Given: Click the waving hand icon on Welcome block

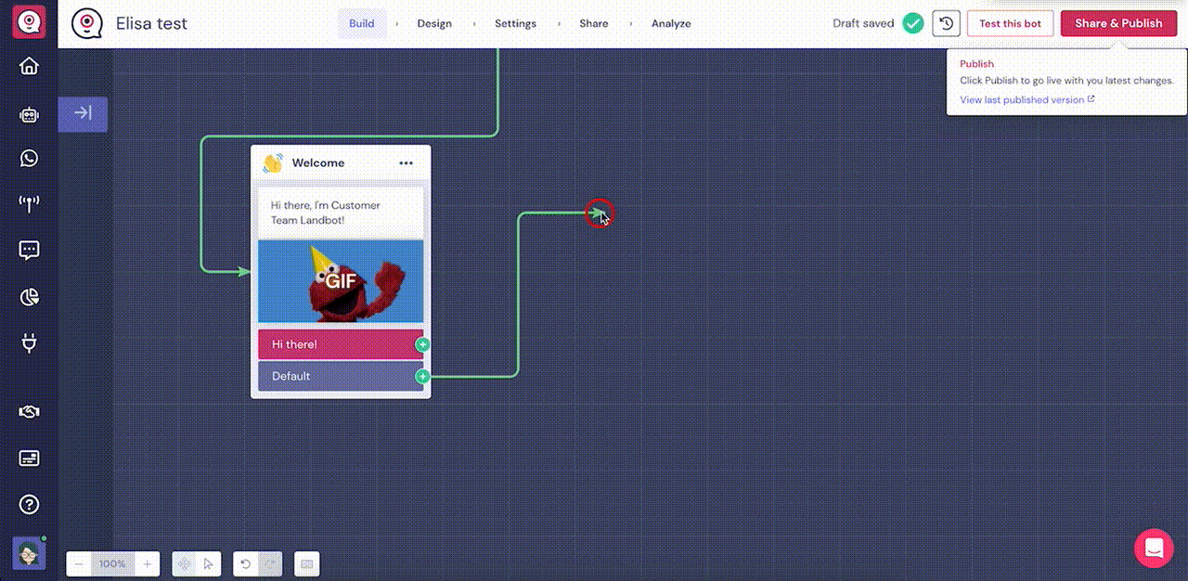Looking at the screenshot, I should tap(273, 163).
